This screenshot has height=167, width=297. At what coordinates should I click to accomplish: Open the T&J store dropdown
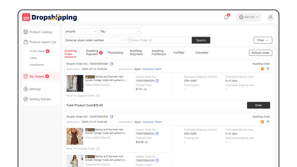tap(120, 32)
